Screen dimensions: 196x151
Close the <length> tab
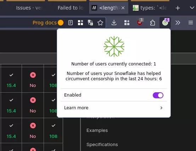[123, 8]
